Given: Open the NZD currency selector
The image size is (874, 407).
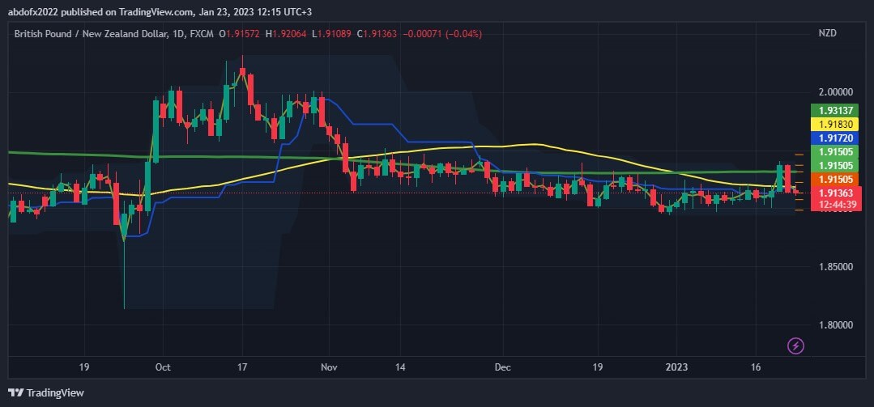Looking at the screenshot, I should 827,33.
